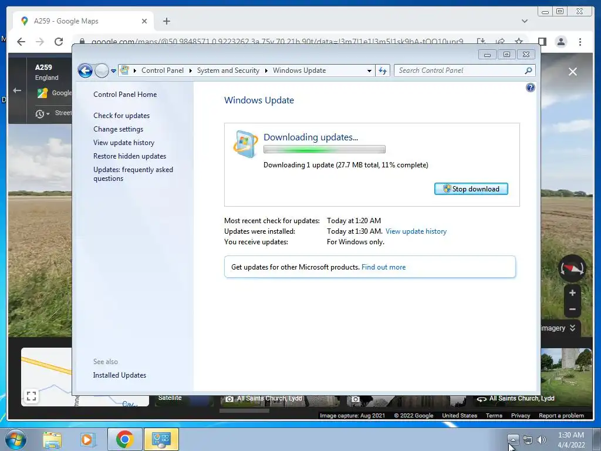Open Installed Updates link
Screen dimensions: 601x451
(120, 375)
